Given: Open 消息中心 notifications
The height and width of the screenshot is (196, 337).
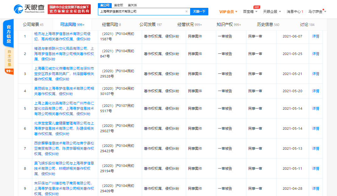Looking at the screenshot, I should pyautogui.click(x=295, y=12).
